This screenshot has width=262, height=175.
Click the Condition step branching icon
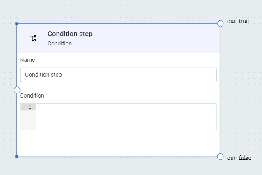(x=33, y=39)
